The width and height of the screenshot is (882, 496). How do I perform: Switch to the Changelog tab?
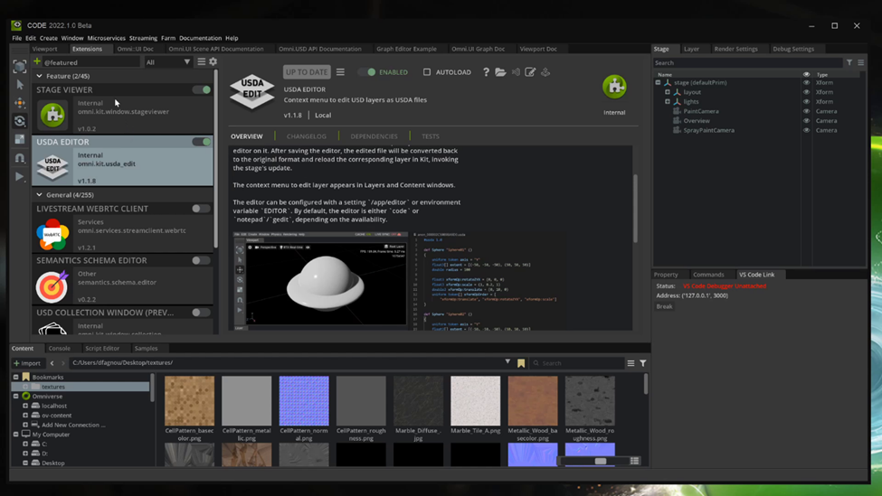pos(307,136)
